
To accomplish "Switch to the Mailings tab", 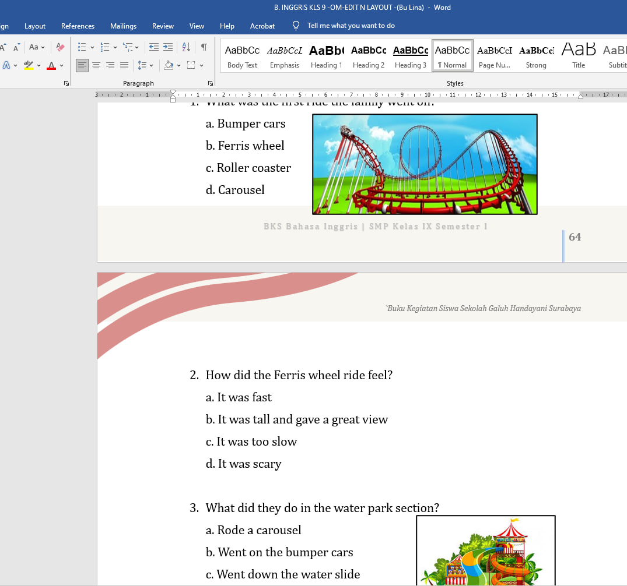I will point(123,26).
